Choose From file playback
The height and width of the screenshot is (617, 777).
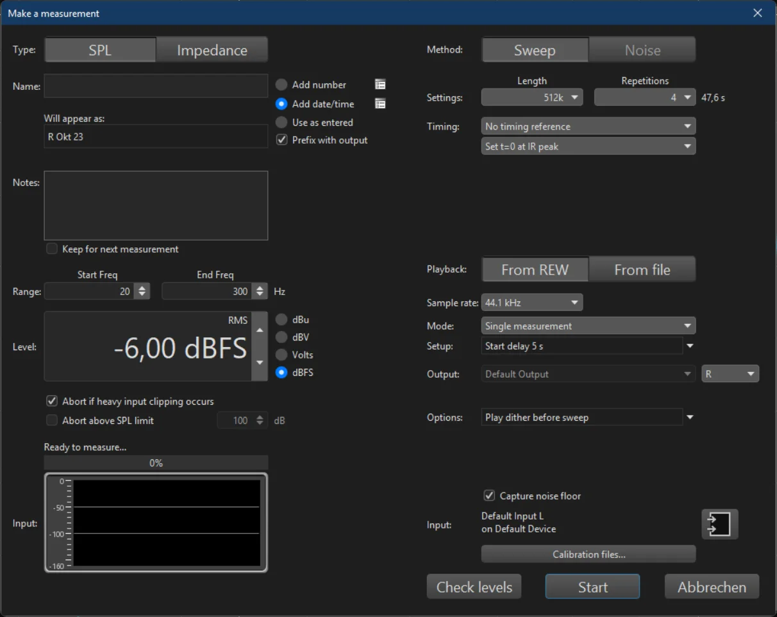(x=642, y=269)
